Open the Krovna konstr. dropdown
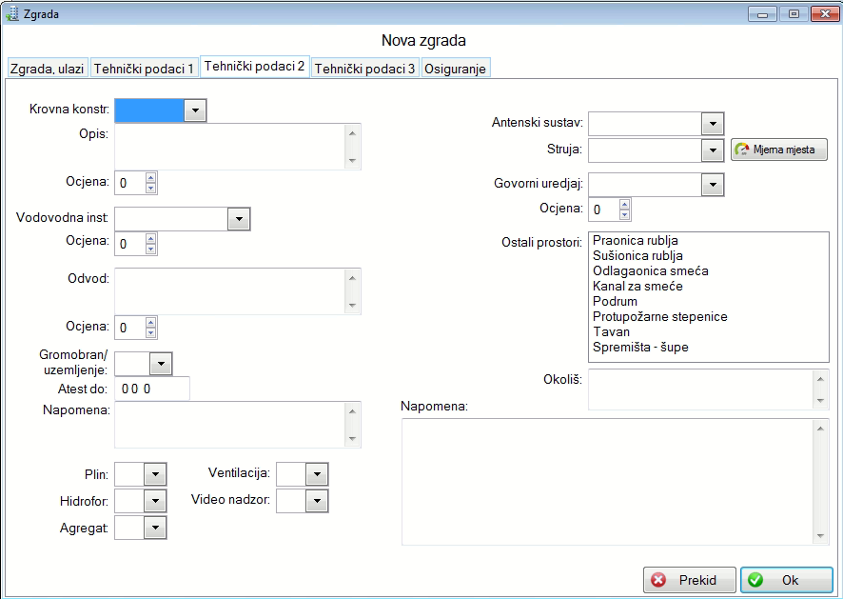 194,110
